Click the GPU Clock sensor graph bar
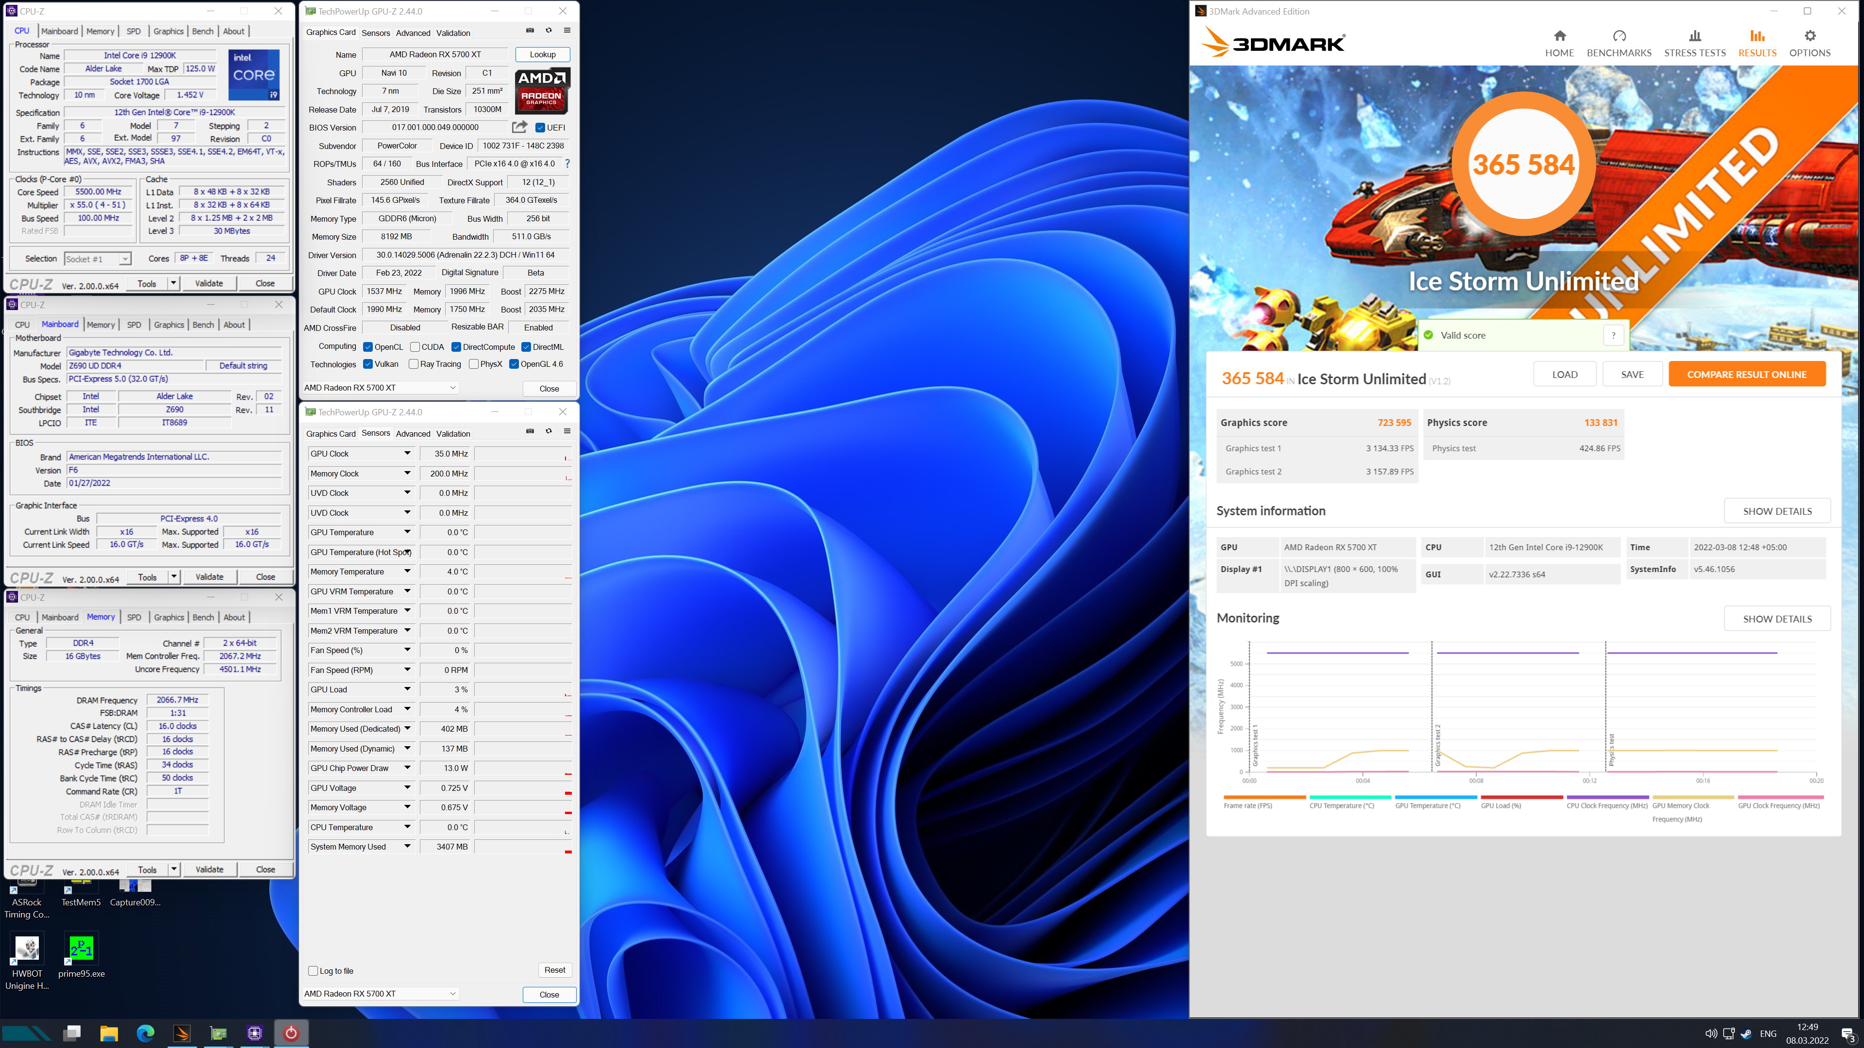1864x1048 pixels. [x=523, y=454]
